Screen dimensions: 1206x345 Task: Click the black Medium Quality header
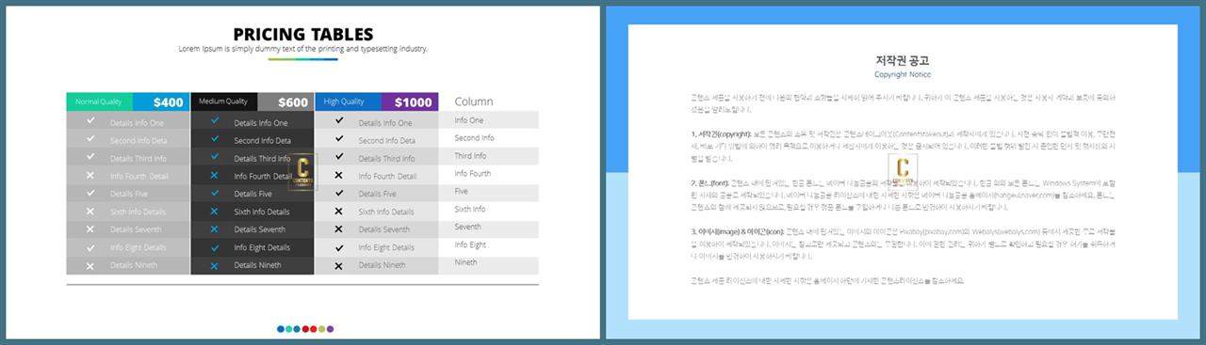[x=223, y=102]
